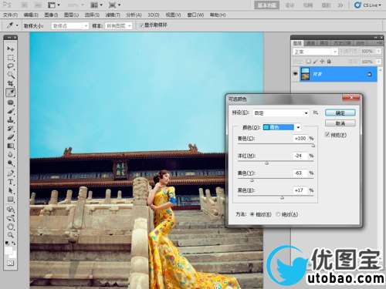Click the 青色(C) percentage input field

coord(300,139)
